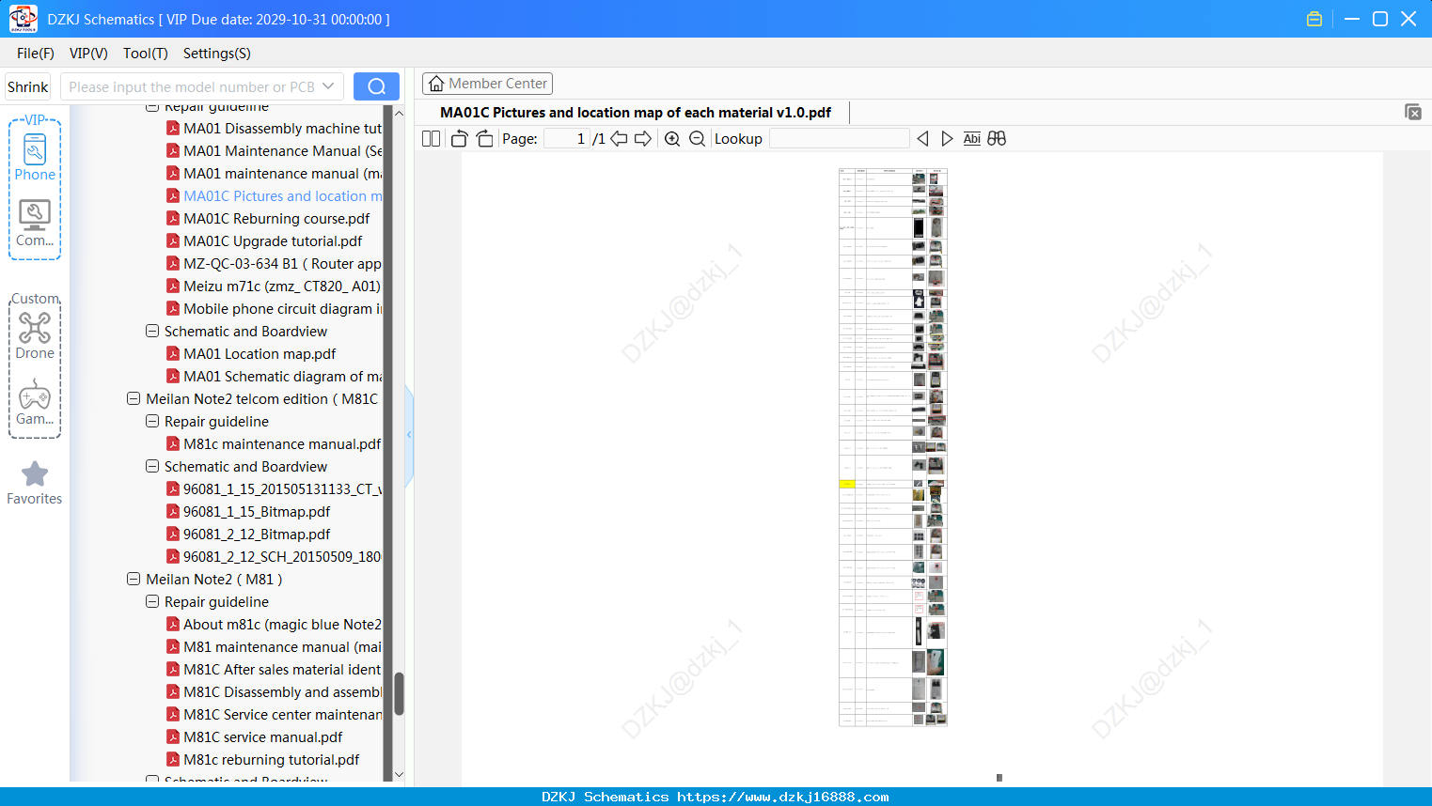Open the dzkj16888.com link in status bar

(x=782, y=797)
